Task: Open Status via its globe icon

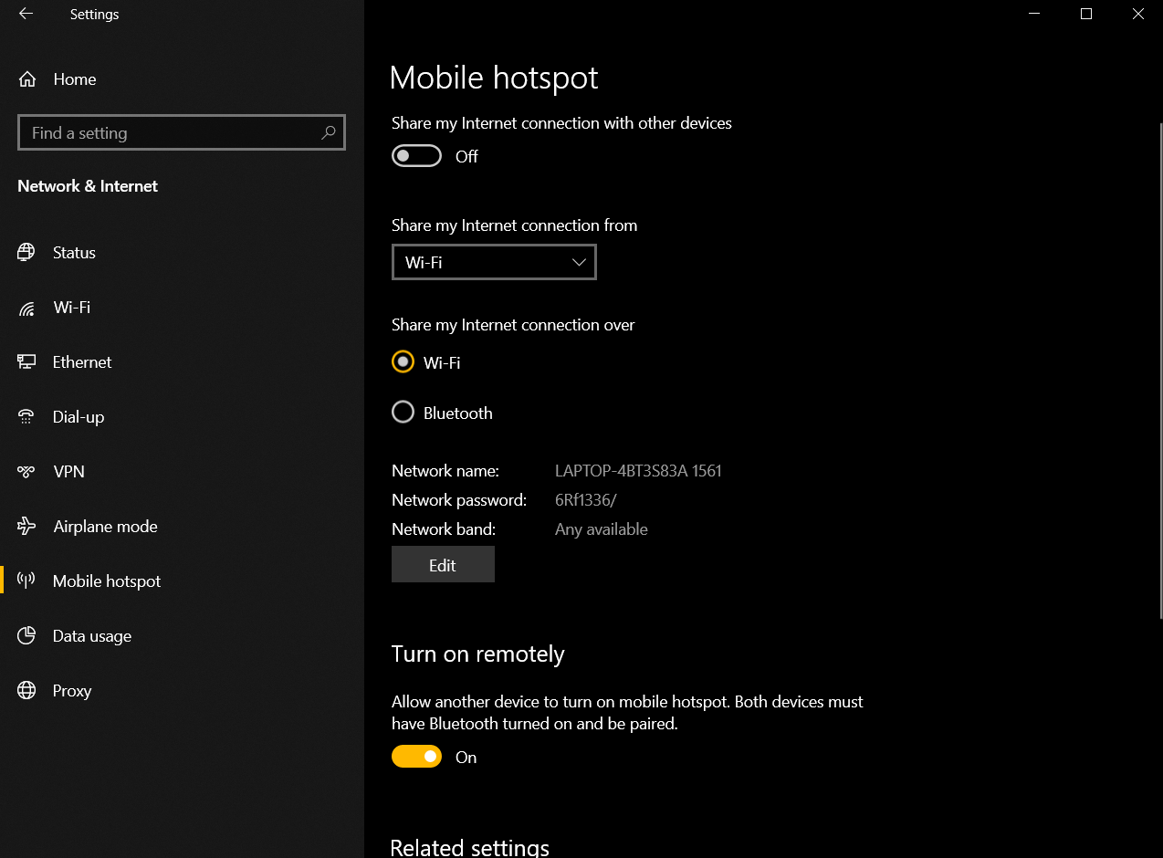Action: click(x=26, y=253)
